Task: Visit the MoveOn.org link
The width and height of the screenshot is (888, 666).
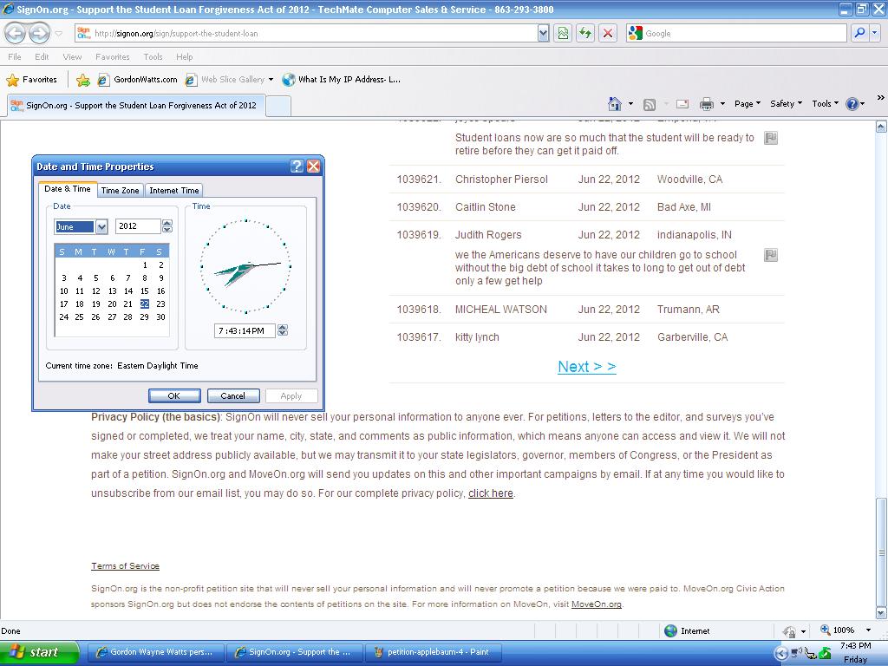Action: point(597,604)
